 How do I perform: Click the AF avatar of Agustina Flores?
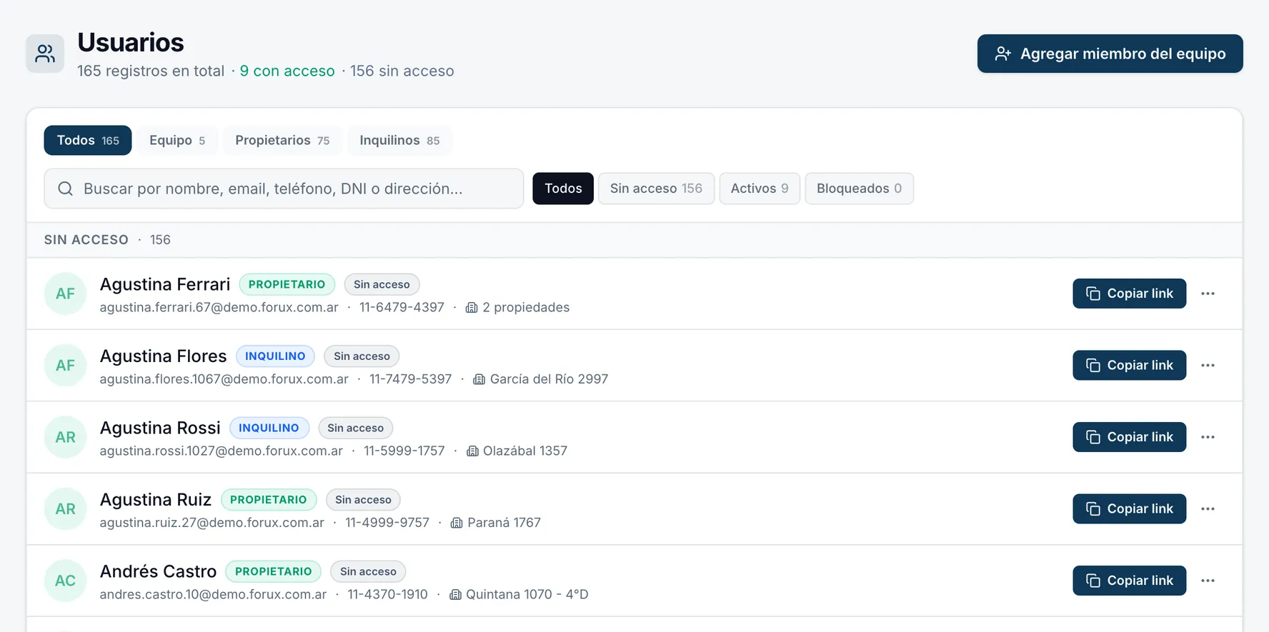66,365
